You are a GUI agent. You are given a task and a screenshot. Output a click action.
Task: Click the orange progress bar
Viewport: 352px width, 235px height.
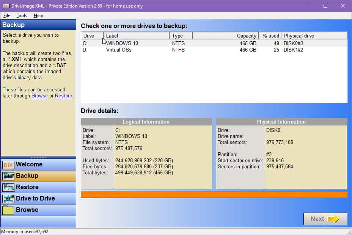(x=214, y=194)
